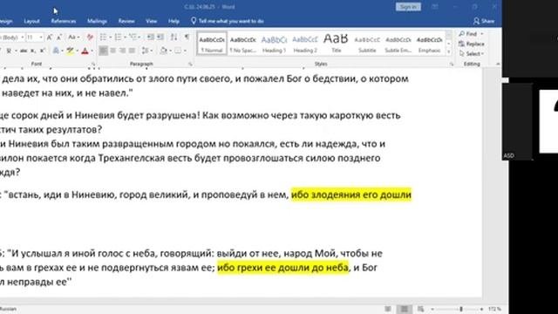558x314 pixels.
Task: Expand the borders dropdown arrow
Action: [x=185, y=51]
